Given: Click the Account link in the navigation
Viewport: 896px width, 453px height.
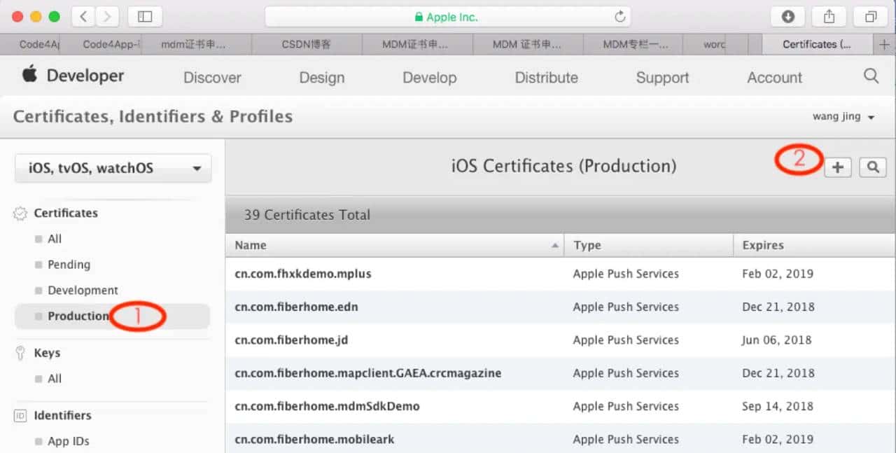Looking at the screenshot, I should click(774, 78).
